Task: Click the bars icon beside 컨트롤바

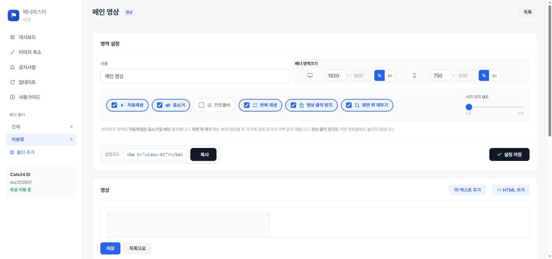Action: coord(209,105)
